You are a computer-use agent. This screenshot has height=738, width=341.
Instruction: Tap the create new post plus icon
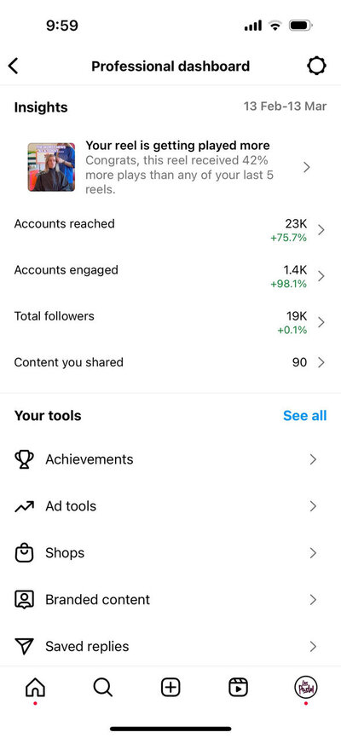point(170,688)
